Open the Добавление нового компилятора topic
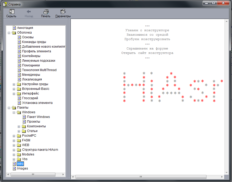 tap(44, 47)
